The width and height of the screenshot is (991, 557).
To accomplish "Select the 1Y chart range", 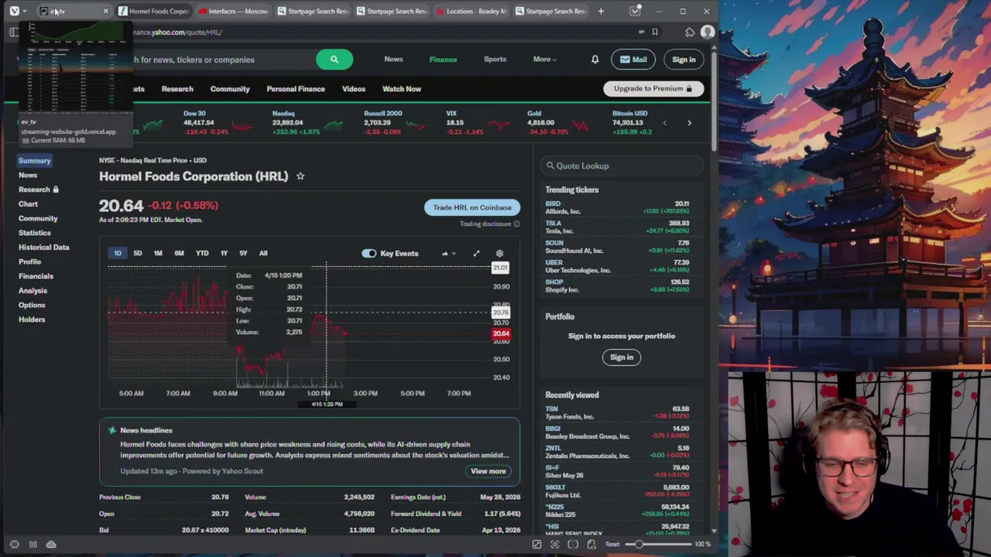I will tap(224, 254).
